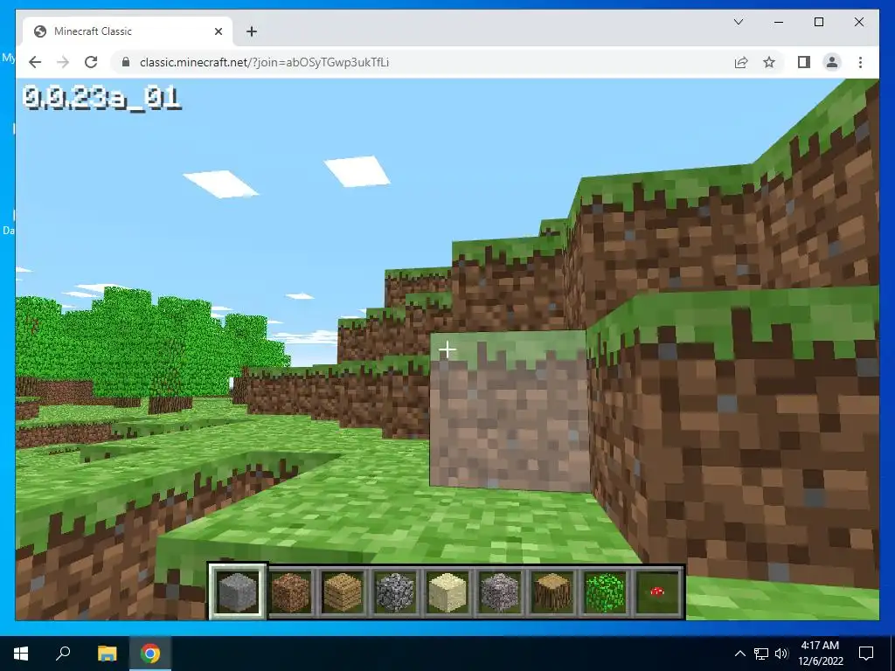Open a new browser tab
The height and width of the screenshot is (671, 895).
pos(251,31)
